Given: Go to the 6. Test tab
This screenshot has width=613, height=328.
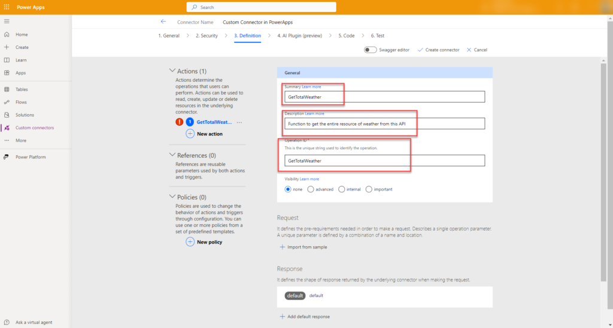Looking at the screenshot, I should click(377, 36).
